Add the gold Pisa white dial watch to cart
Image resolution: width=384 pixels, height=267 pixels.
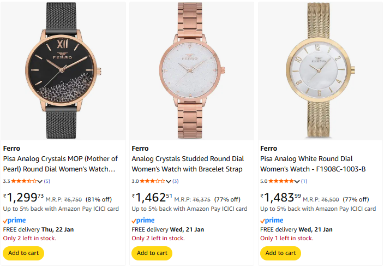click(281, 253)
